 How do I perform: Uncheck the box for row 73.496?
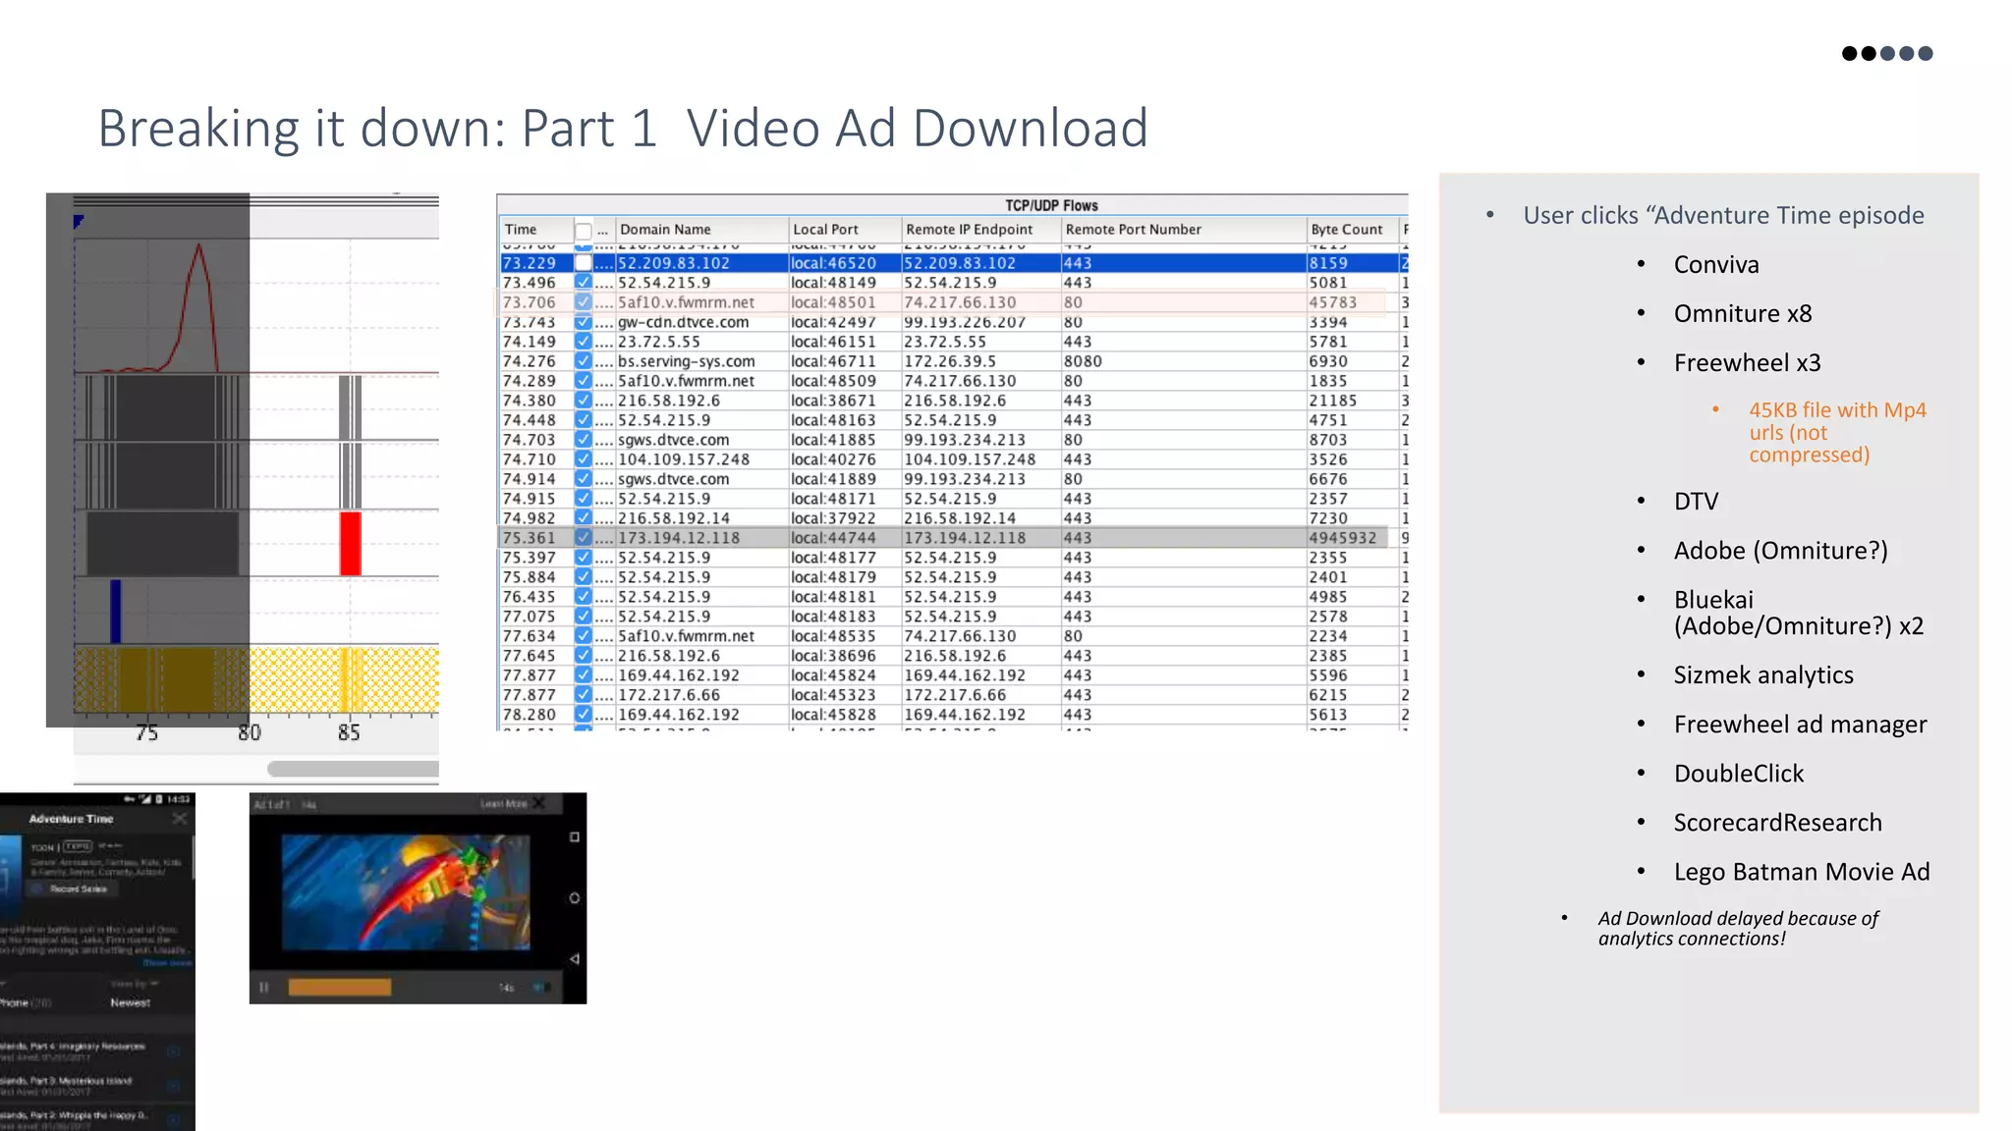coord(584,283)
